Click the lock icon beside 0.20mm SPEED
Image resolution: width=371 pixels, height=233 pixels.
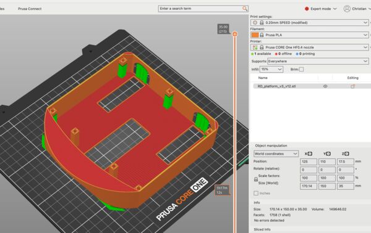point(262,23)
